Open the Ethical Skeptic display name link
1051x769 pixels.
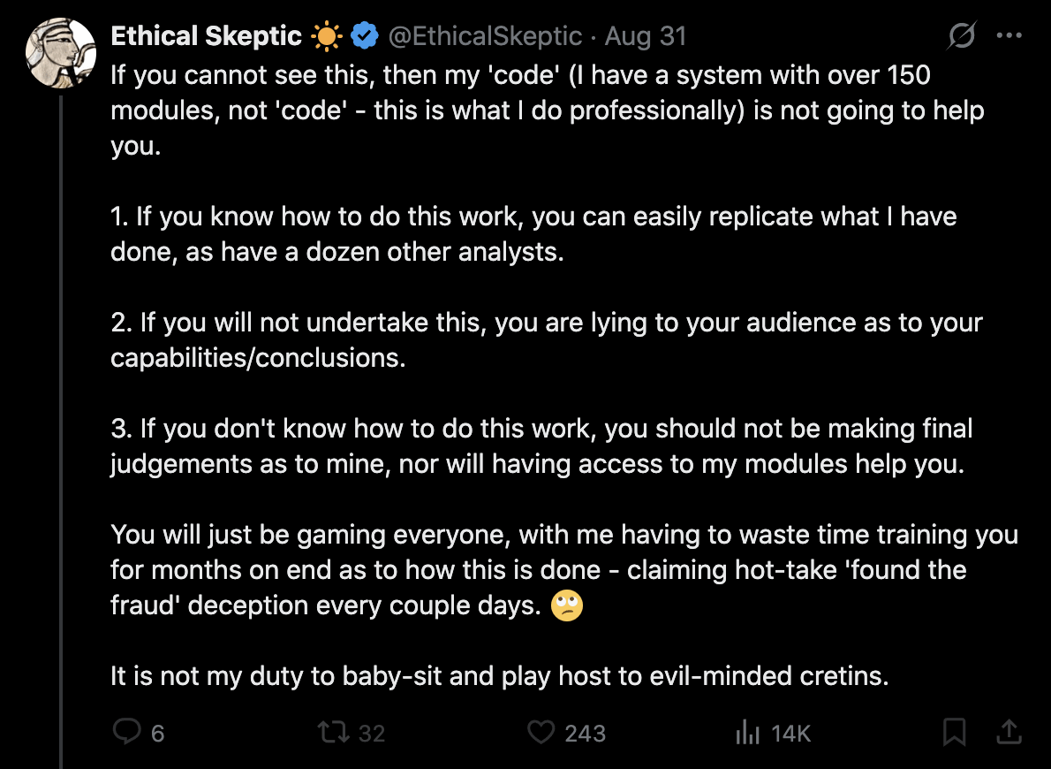click(206, 36)
